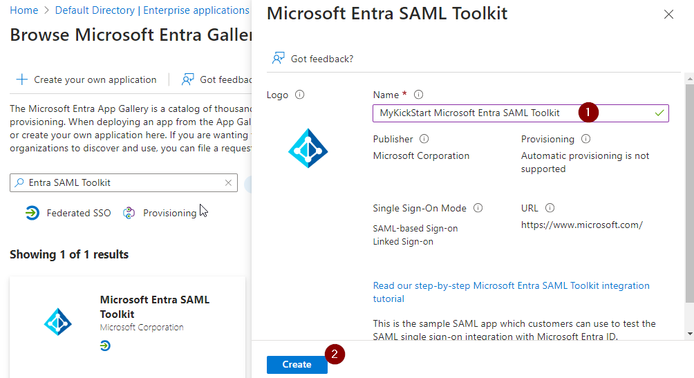Click the Got feedback person icon in panel

279,59
